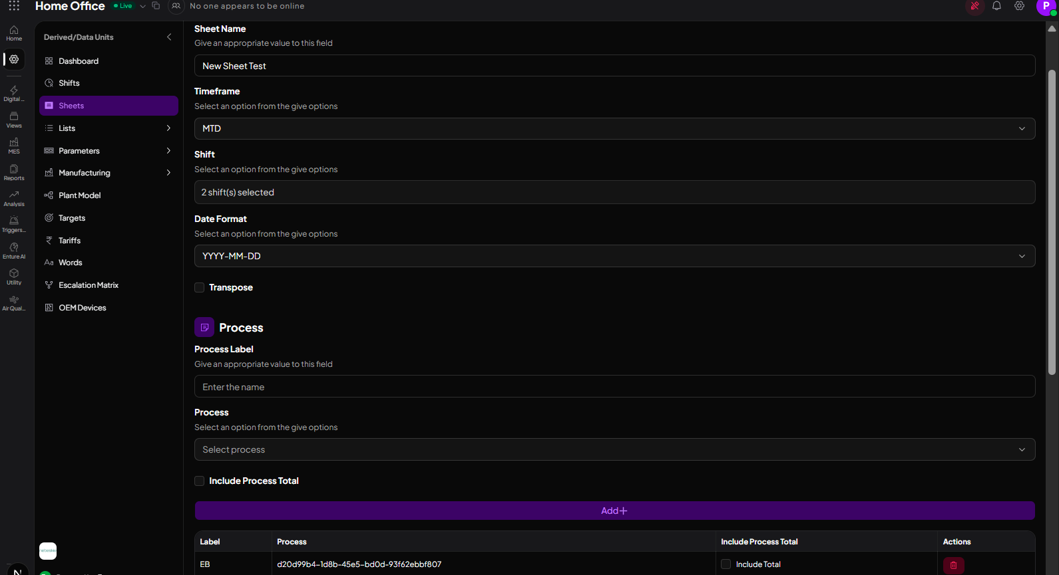Screen dimensions: 1059x575
Task: Click the online users icon
Action: coord(176,6)
